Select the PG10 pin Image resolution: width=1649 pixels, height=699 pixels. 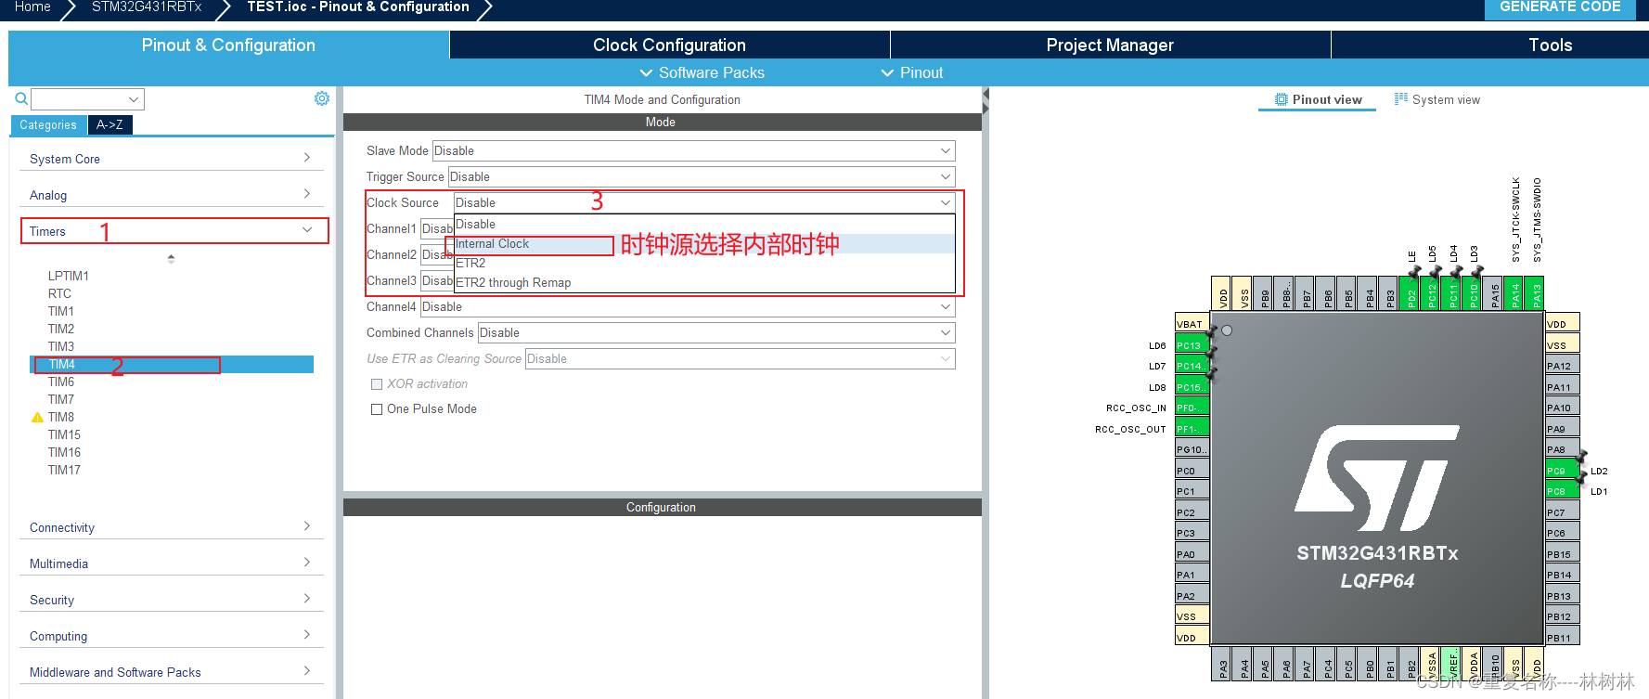pyautogui.click(x=1192, y=449)
